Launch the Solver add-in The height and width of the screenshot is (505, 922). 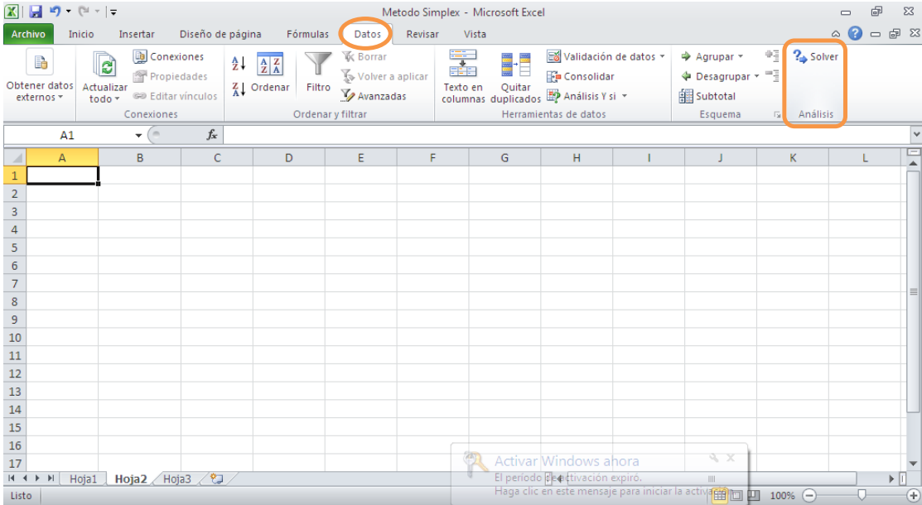[816, 56]
